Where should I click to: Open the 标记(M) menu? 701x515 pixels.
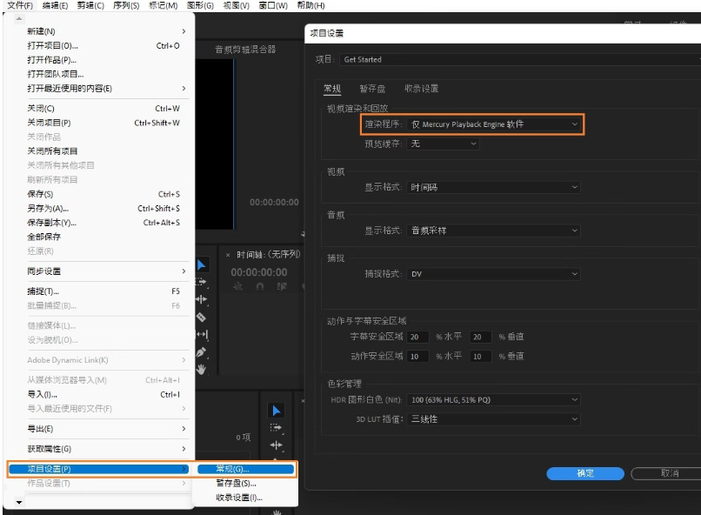coord(163,5)
